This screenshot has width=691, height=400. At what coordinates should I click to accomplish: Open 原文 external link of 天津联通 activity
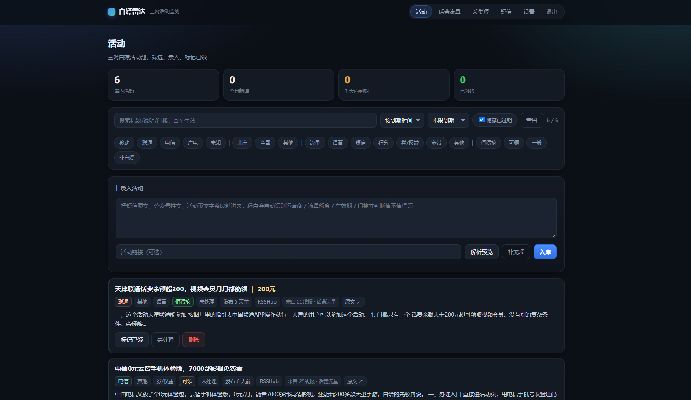(x=353, y=302)
